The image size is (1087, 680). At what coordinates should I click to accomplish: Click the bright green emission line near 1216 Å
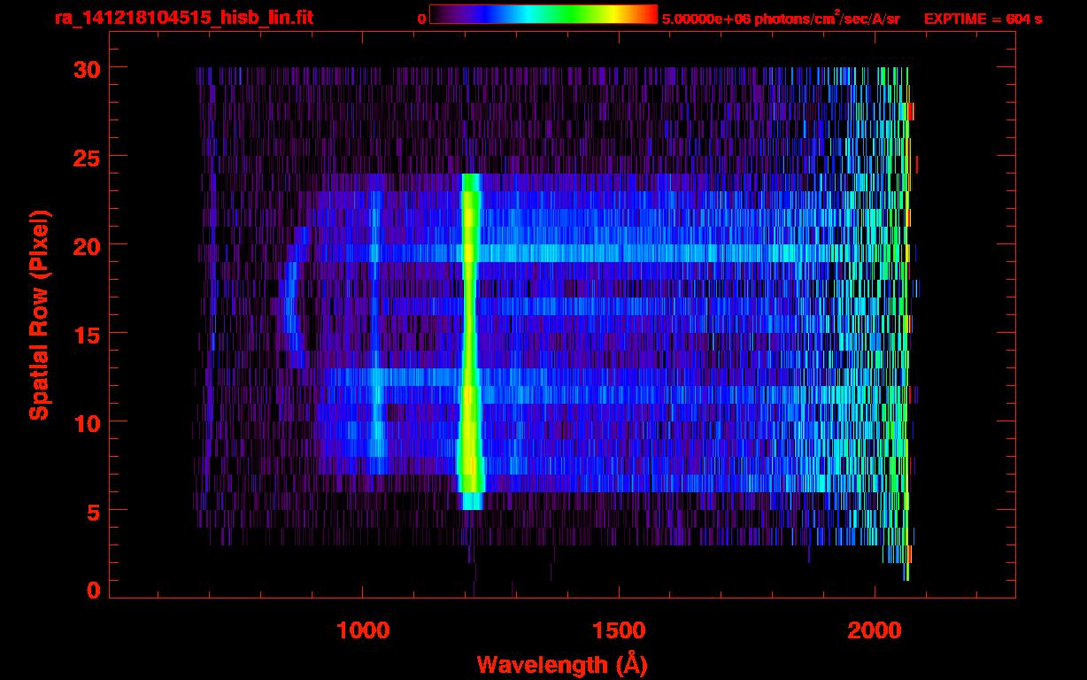(470, 341)
